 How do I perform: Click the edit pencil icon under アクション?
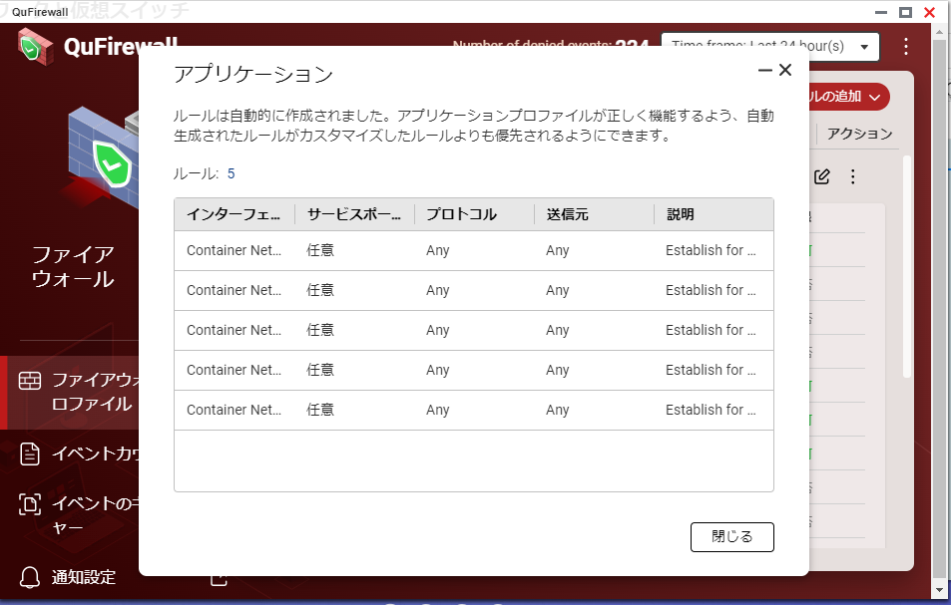tap(822, 176)
